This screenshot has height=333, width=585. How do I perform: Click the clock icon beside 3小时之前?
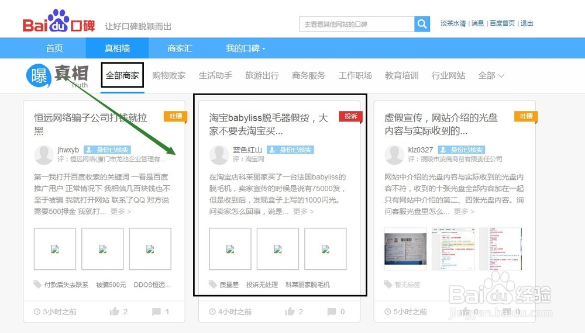(x=37, y=311)
